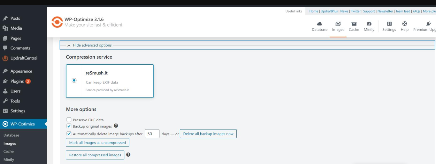The width and height of the screenshot is (436, 164).
Task: Open Minify tab in top navigation
Action: coord(369,26)
